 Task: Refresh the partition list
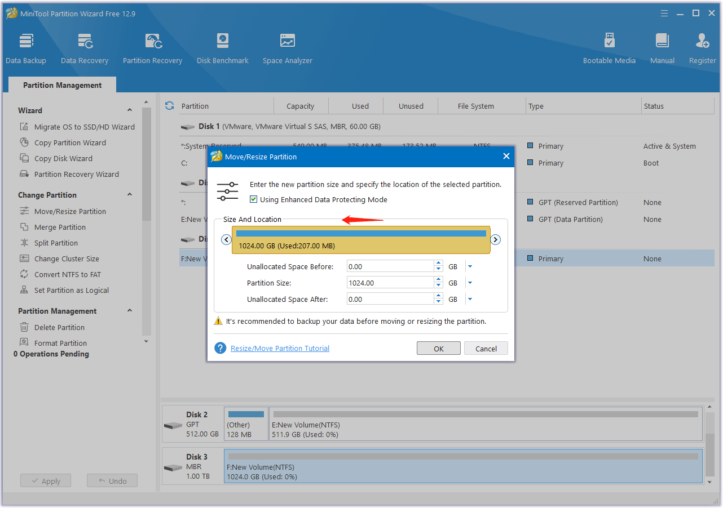pyautogui.click(x=169, y=106)
